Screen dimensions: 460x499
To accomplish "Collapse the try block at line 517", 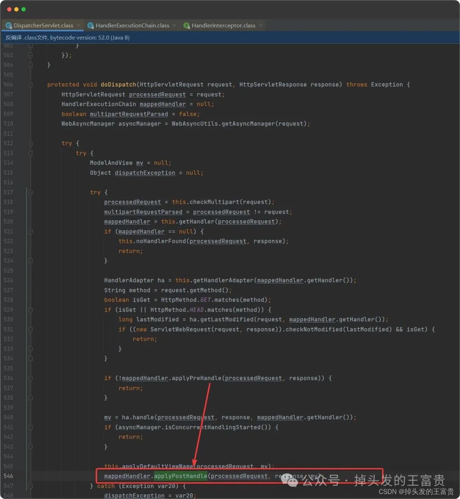I will (31, 193).
